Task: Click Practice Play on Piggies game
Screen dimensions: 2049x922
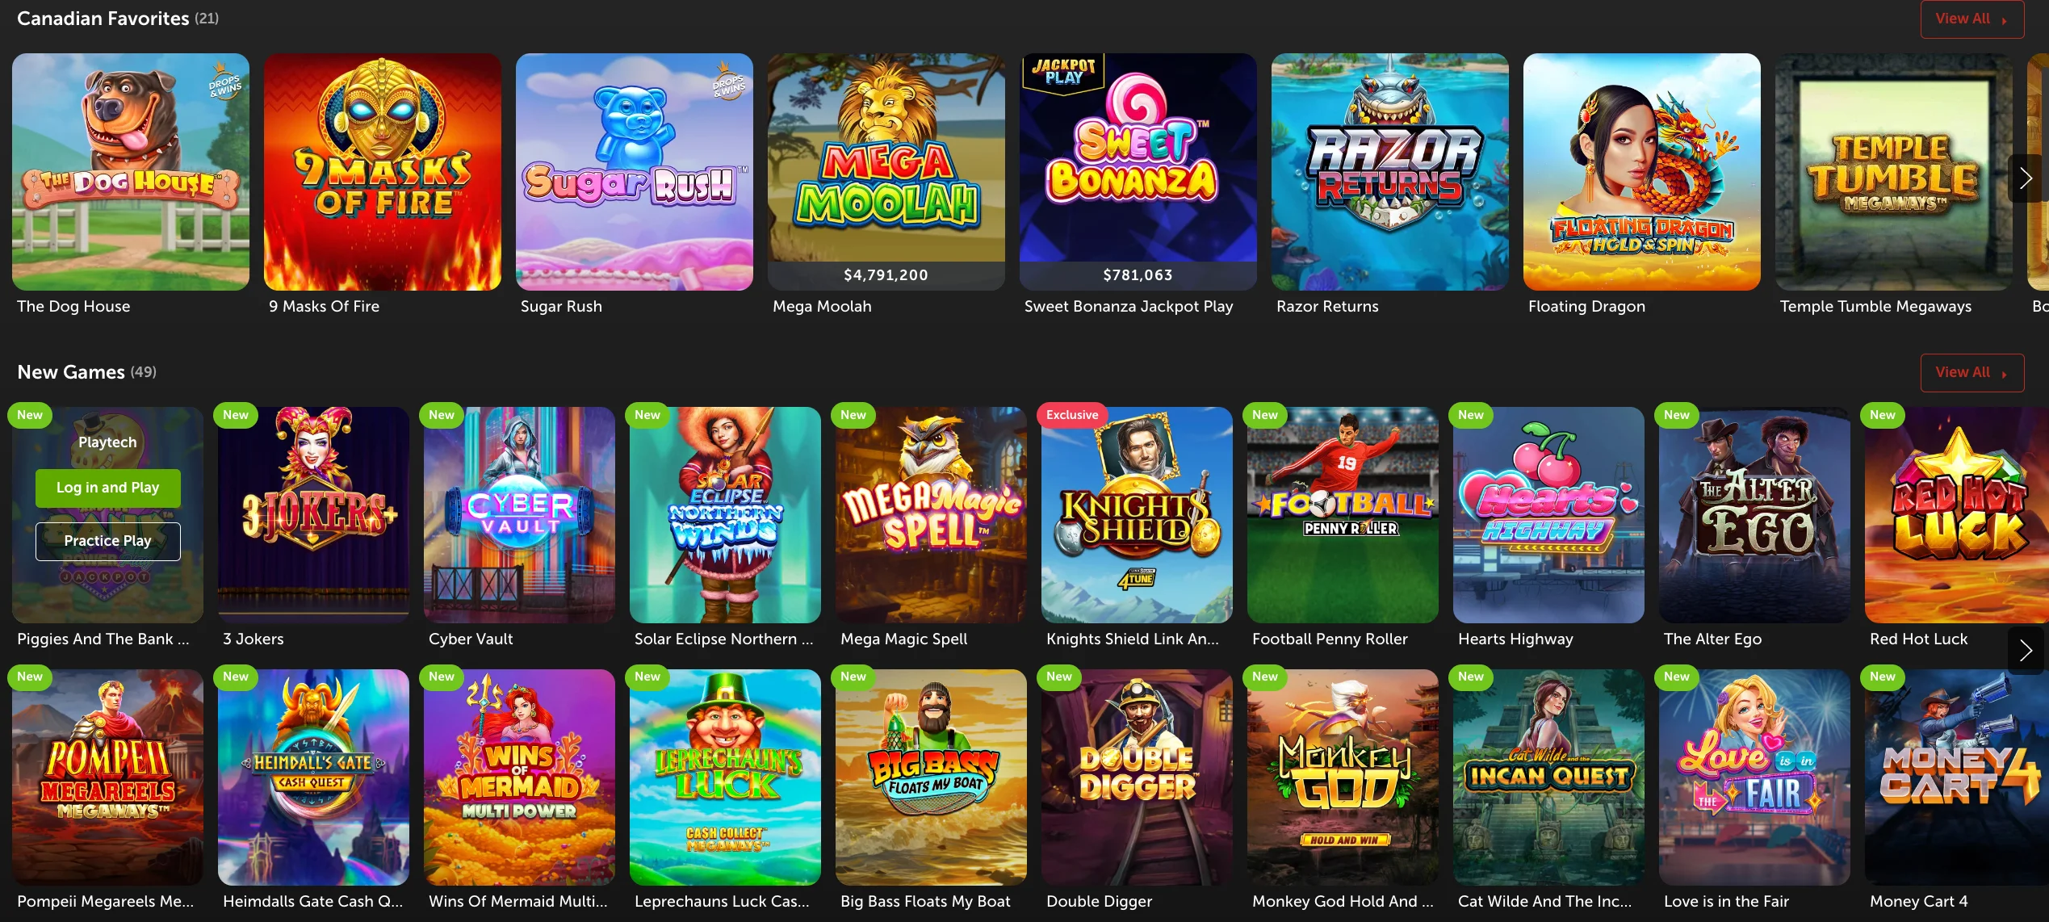Action: [x=107, y=541]
